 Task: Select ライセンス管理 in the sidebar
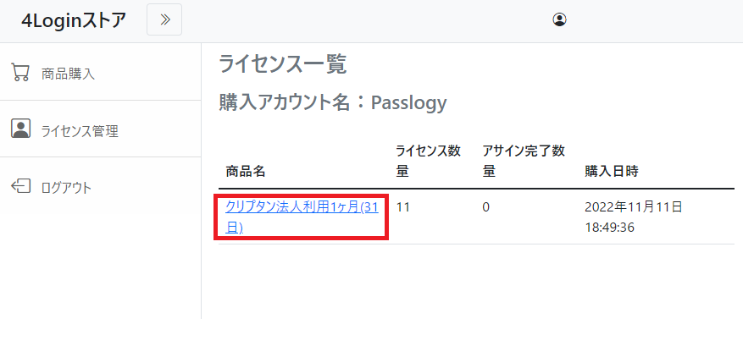(x=80, y=131)
